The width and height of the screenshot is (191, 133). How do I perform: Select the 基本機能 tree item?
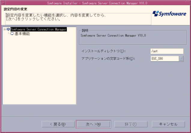(22, 34)
